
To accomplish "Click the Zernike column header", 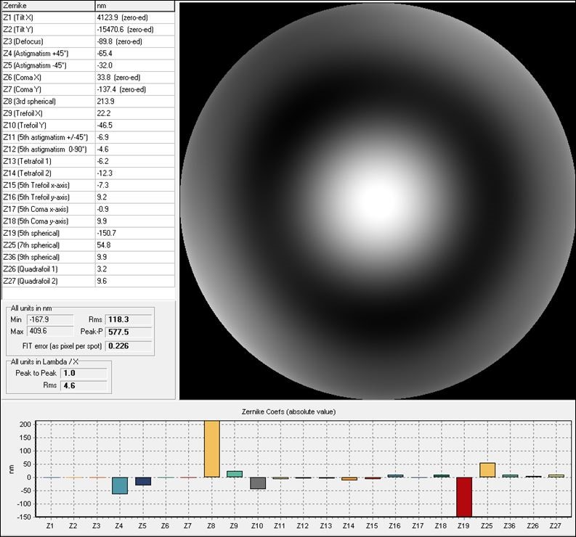I will pyautogui.click(x=47, y=6).
